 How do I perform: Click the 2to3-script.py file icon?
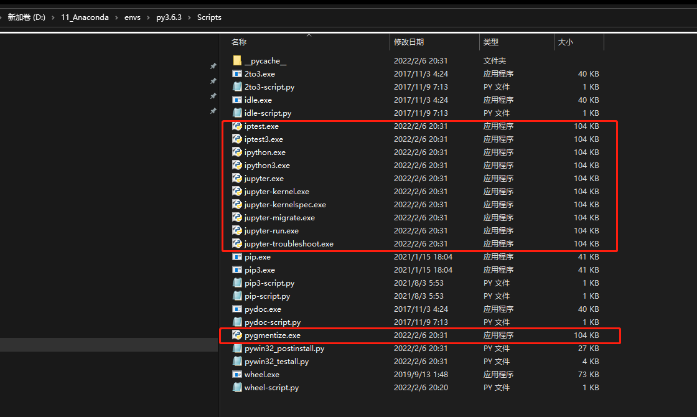(237, 87)
